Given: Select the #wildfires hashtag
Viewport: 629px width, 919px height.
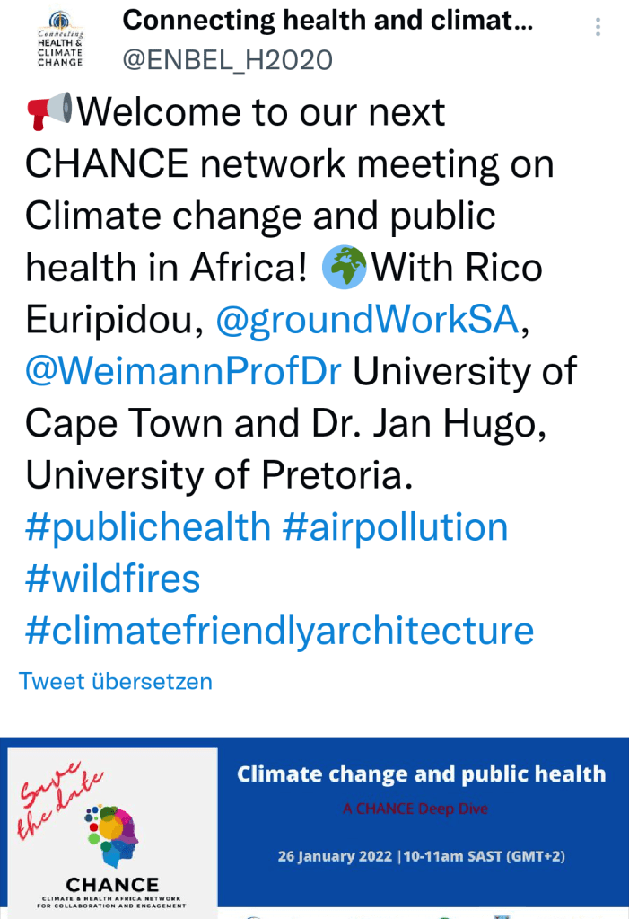Looking at the screenshot, I should tap(112, 579).
